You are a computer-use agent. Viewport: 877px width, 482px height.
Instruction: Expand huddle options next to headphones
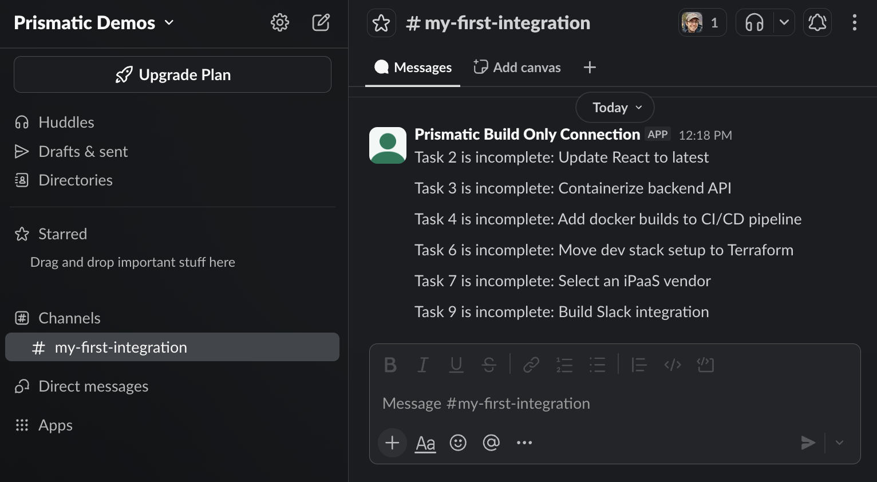[784, 23]
